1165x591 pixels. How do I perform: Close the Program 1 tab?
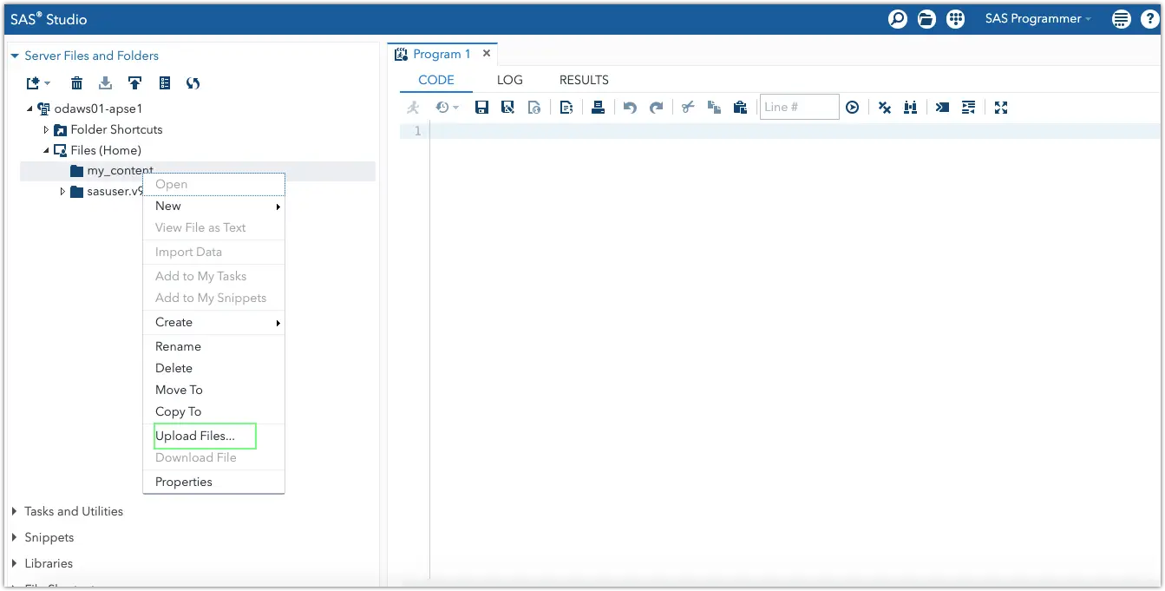click(487, 54)
